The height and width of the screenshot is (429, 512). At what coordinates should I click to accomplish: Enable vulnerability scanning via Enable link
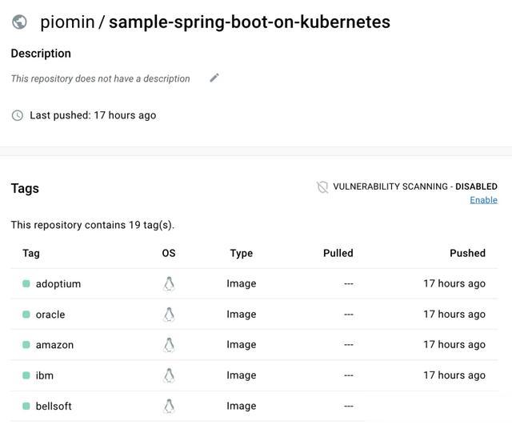[x=483, y=199]
